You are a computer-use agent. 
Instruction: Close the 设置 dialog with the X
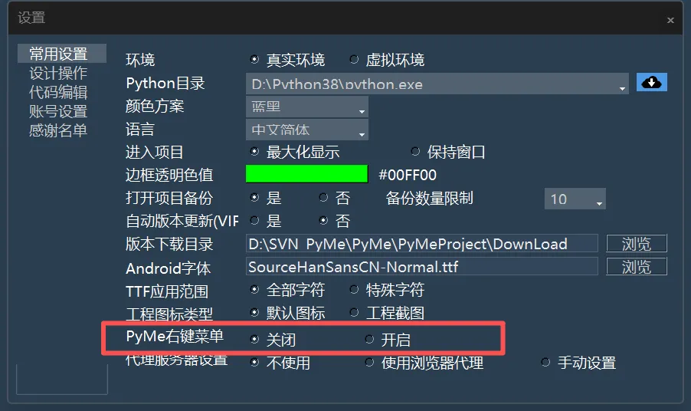coord(670,20)
